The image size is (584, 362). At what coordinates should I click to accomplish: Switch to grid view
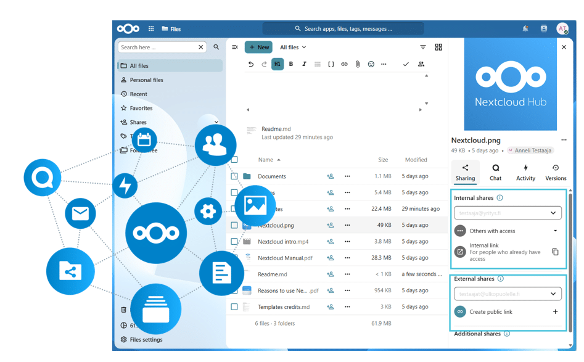438,47
